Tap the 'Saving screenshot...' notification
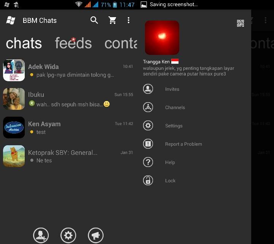 point(174,4)
